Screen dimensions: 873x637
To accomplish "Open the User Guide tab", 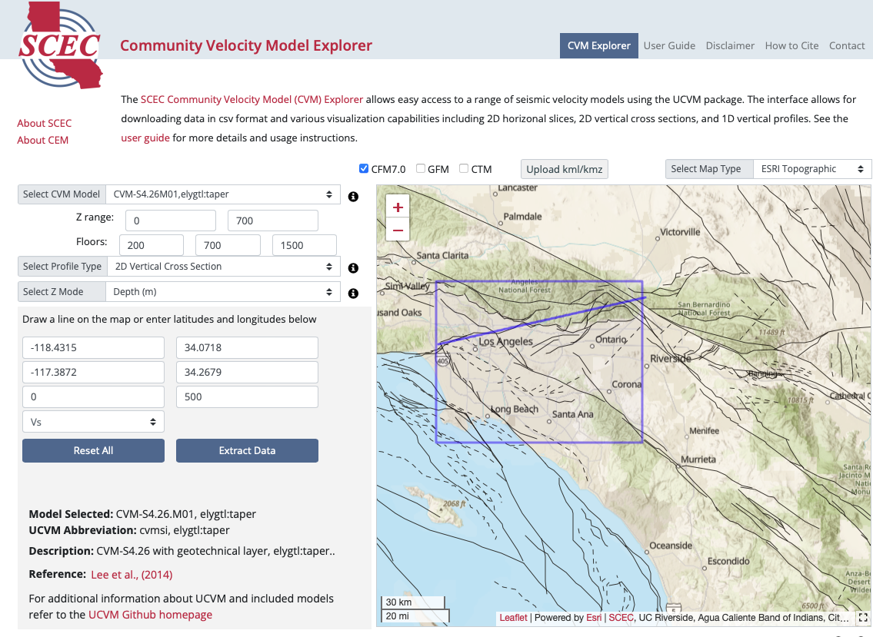I will tap(669, 45).
